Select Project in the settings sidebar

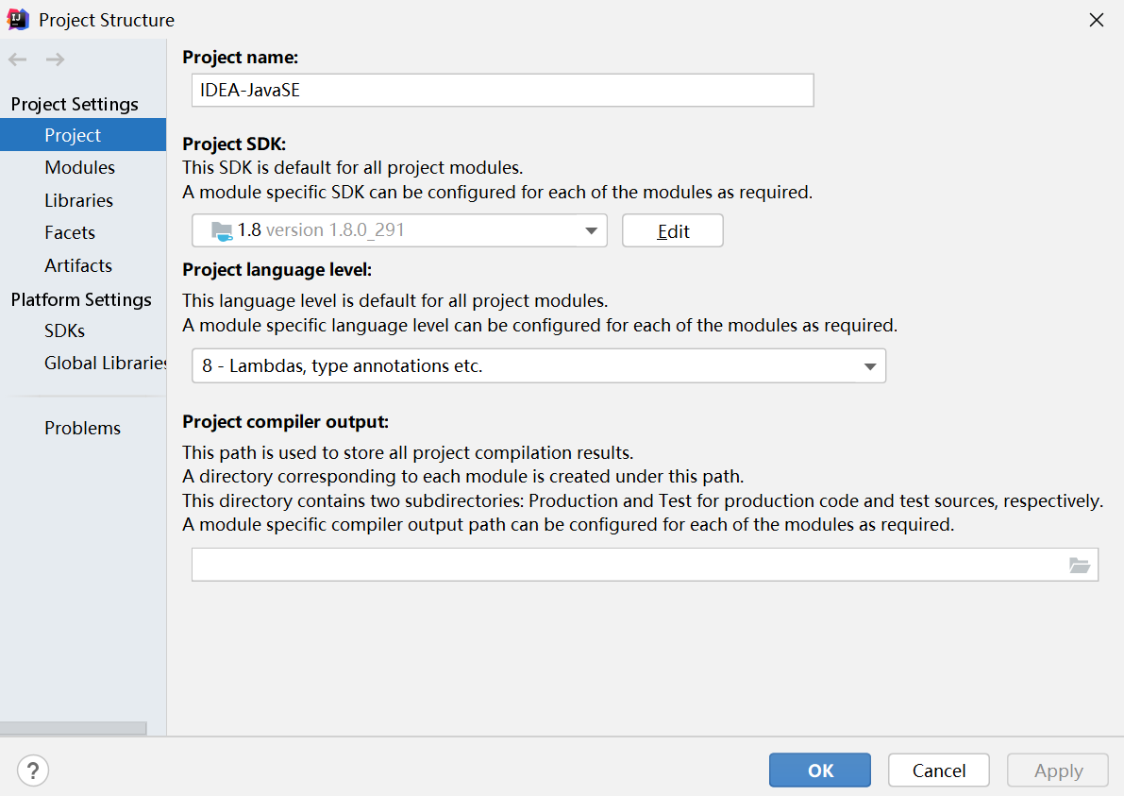click(x=73, y=135)
